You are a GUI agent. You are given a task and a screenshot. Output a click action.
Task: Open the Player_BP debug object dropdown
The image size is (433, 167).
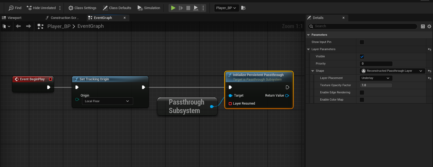click(226, 8)
